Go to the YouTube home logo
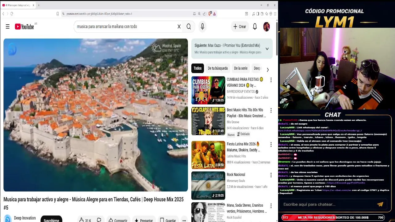395x222 pixels. point(24,27)
